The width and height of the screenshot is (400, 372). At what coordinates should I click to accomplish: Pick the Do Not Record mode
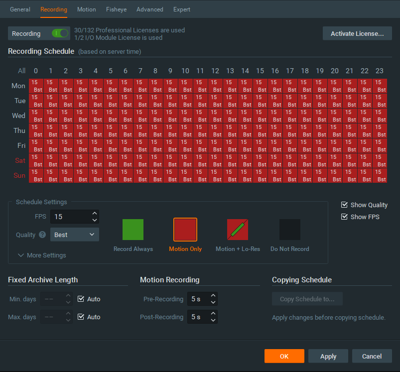290,230
